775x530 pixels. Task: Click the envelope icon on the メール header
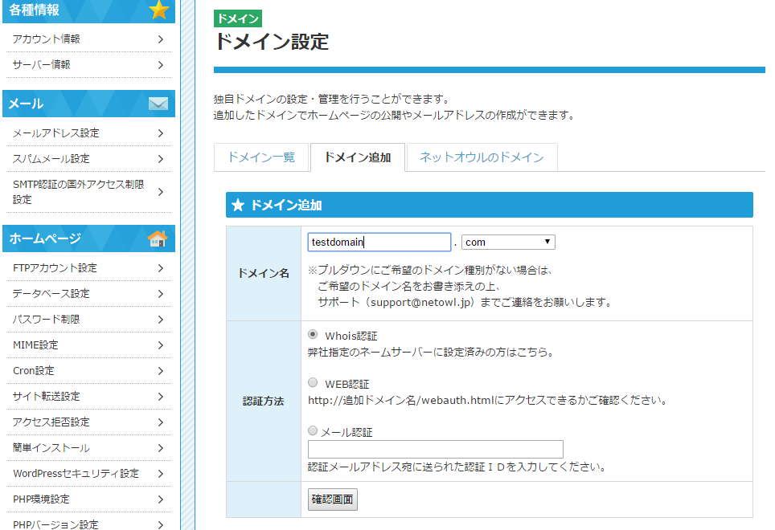point(158,103)
